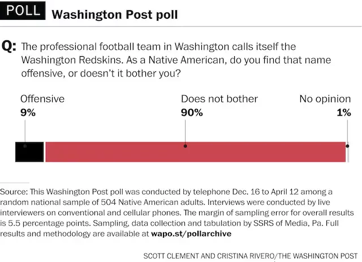Screen dimensions: 362x262
Task: Click the large Q: question marker
Action: coord(10,47)
